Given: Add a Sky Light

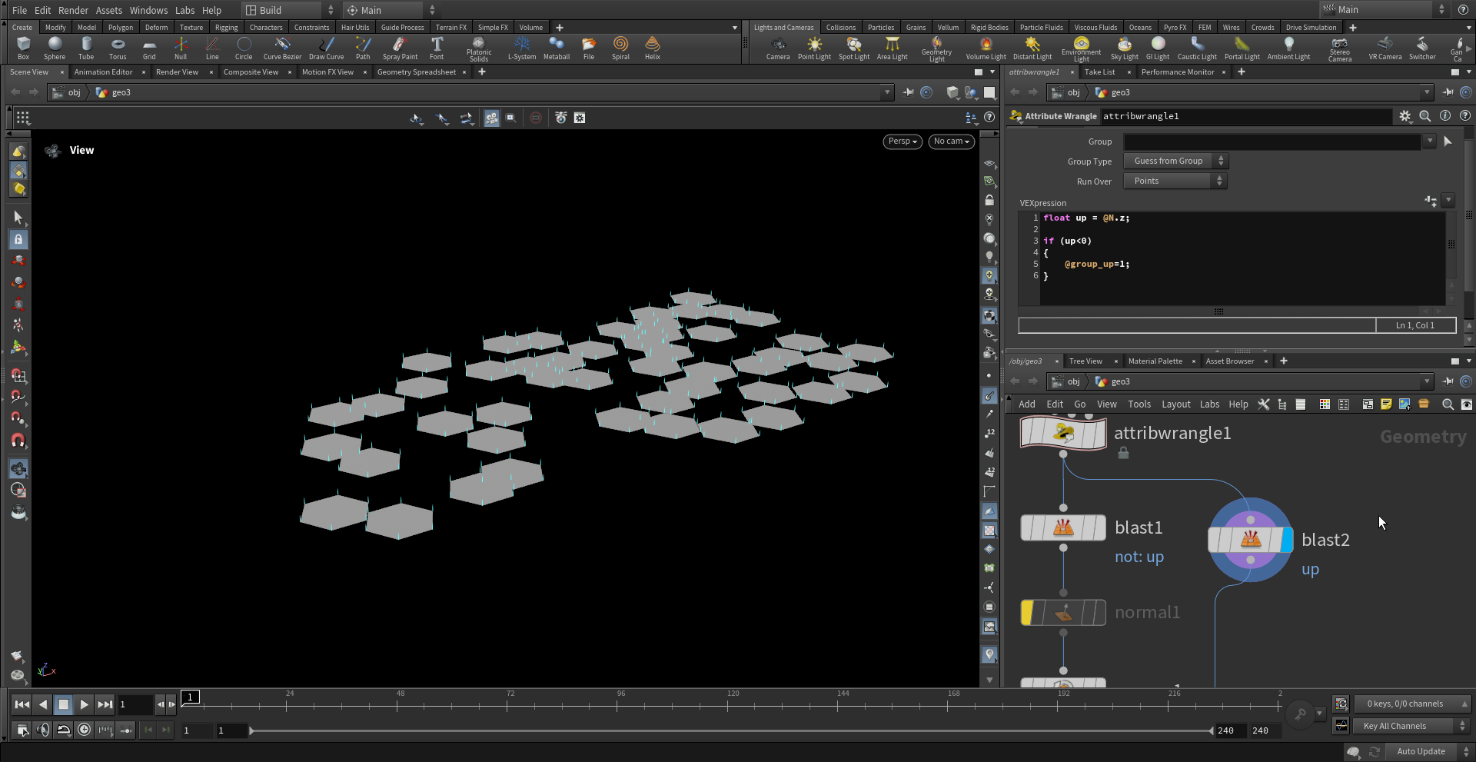Looking at the screenshot, I should coord(1125,48).
